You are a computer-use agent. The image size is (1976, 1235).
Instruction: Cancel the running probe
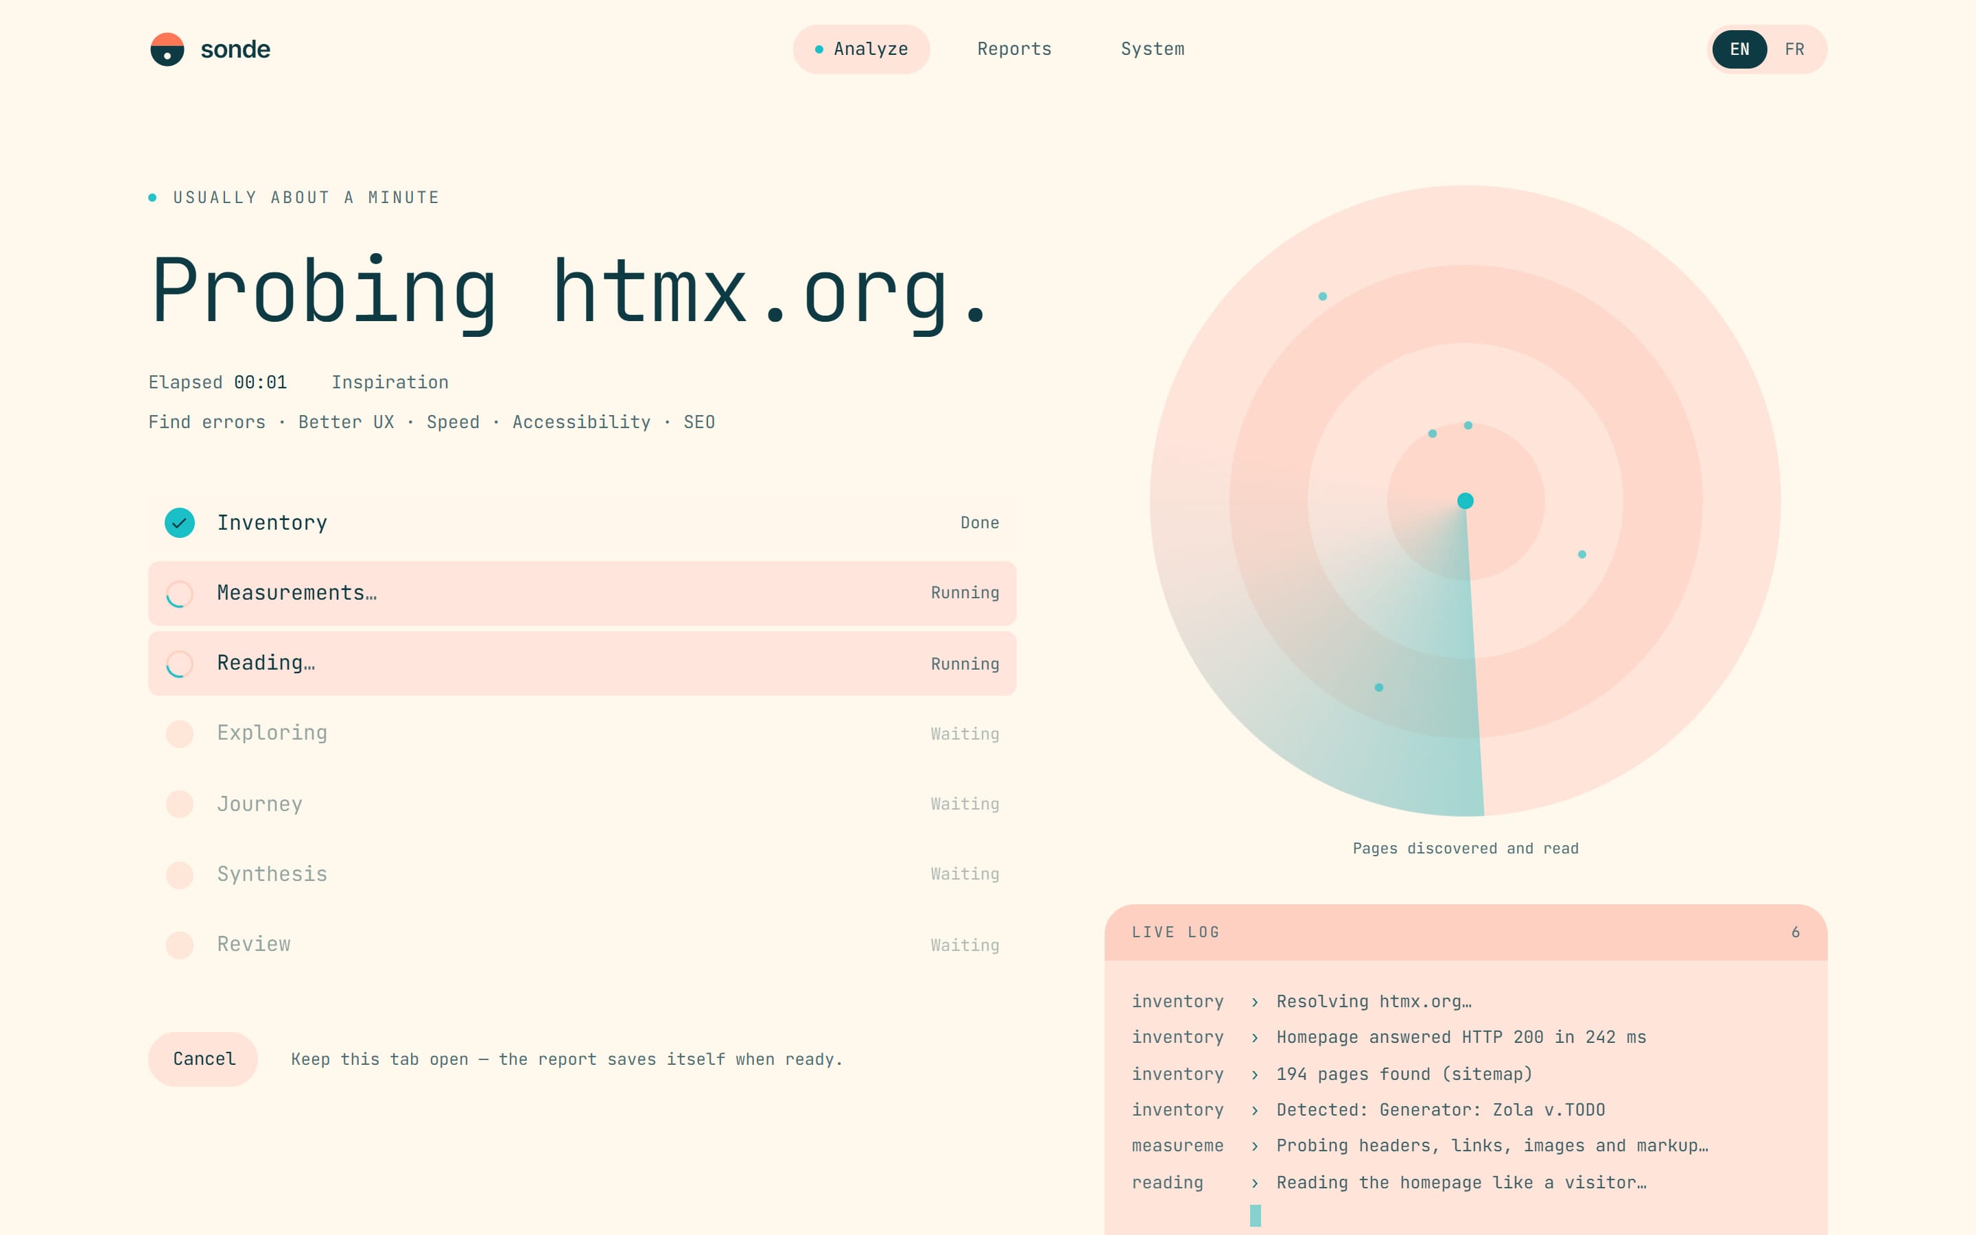203,1059
